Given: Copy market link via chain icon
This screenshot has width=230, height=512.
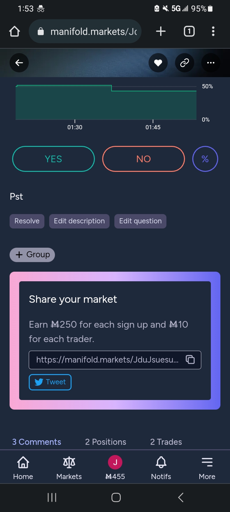Looking at the screenshot, I should click(185, 63).
